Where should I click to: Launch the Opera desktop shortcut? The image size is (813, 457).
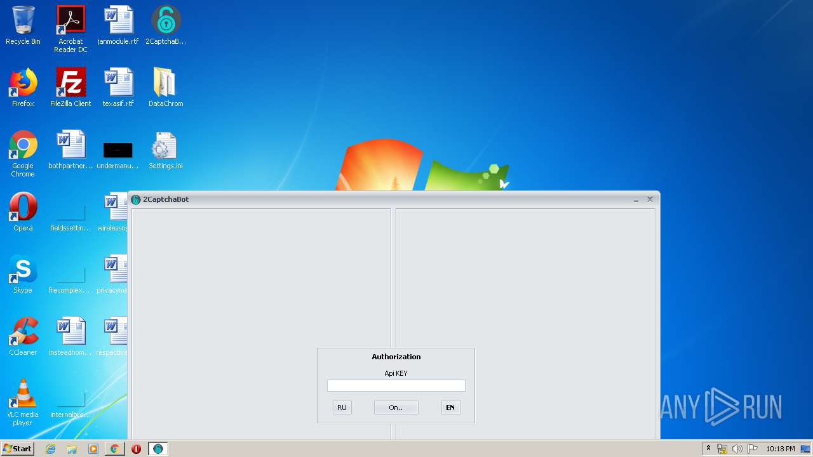[x=23, y=212]
